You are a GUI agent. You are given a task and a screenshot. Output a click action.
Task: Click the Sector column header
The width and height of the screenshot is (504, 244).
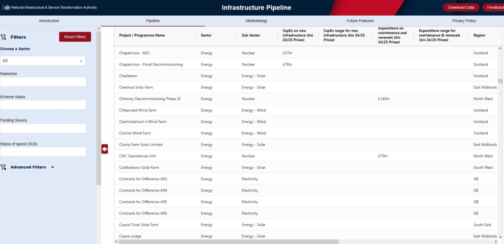click(206, 35)
